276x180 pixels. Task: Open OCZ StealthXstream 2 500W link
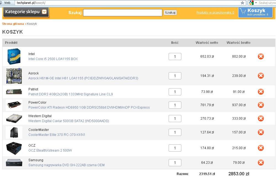[x=50, y=151]
